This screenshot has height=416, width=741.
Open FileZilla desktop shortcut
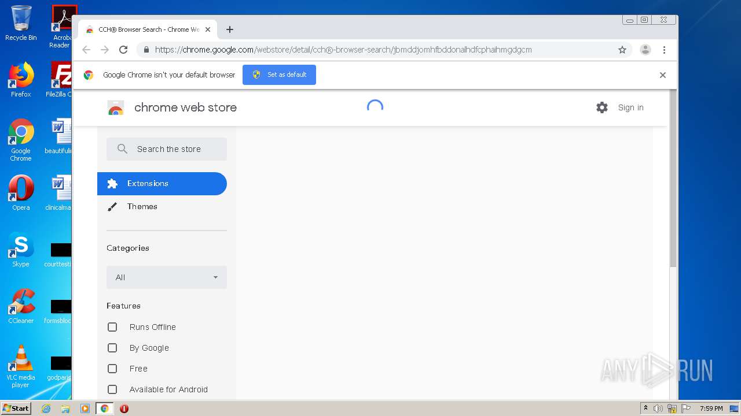click(x=60, y=80)
